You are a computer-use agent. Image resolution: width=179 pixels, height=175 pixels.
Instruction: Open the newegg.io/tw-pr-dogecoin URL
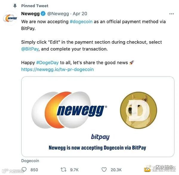pos(57,69)
